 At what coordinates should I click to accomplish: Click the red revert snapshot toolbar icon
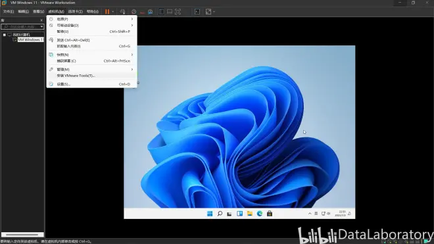pyautogui.click(x=142, y=12)
